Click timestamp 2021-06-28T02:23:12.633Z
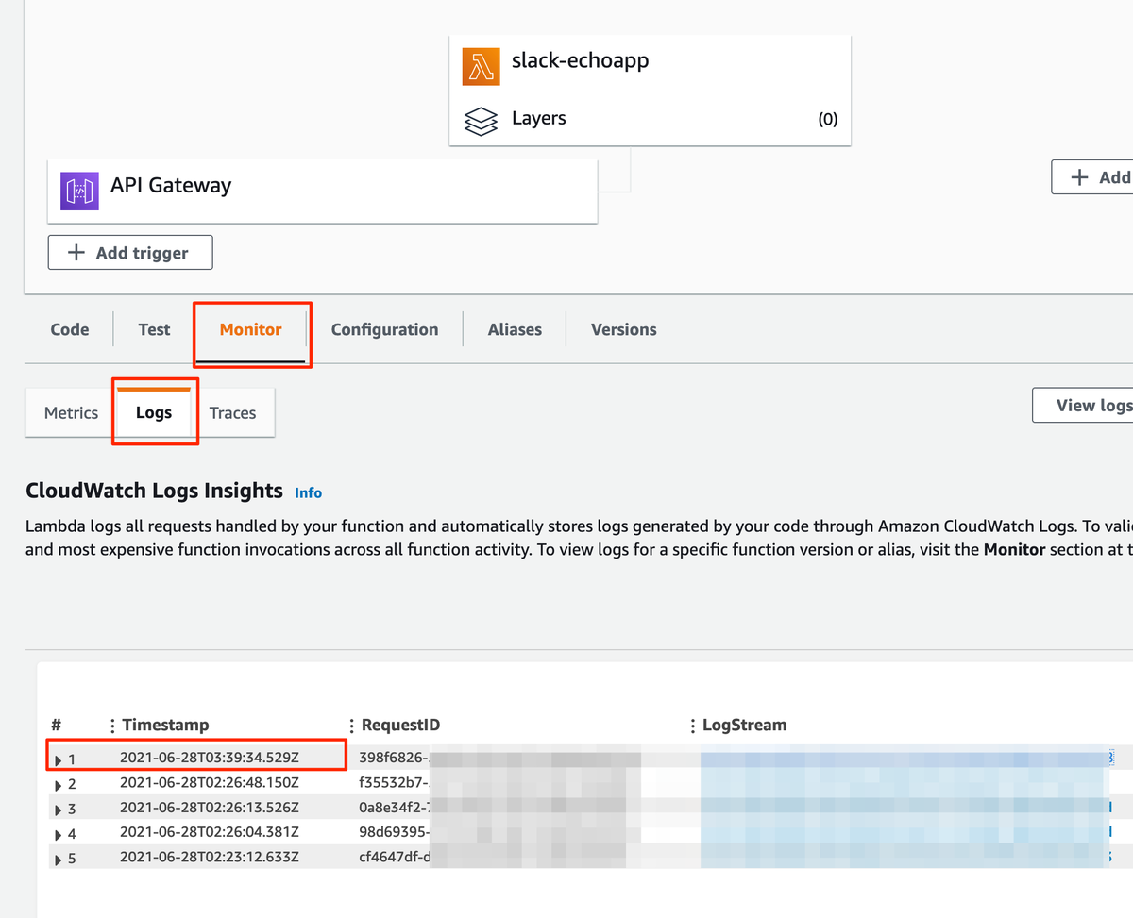Image resolution: width=1133 pixels, height=918 pixels. coord(210,858)
